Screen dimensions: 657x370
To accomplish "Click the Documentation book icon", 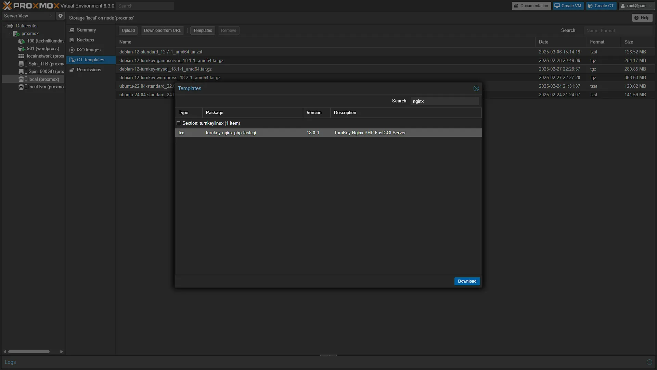I will [516, 6].
